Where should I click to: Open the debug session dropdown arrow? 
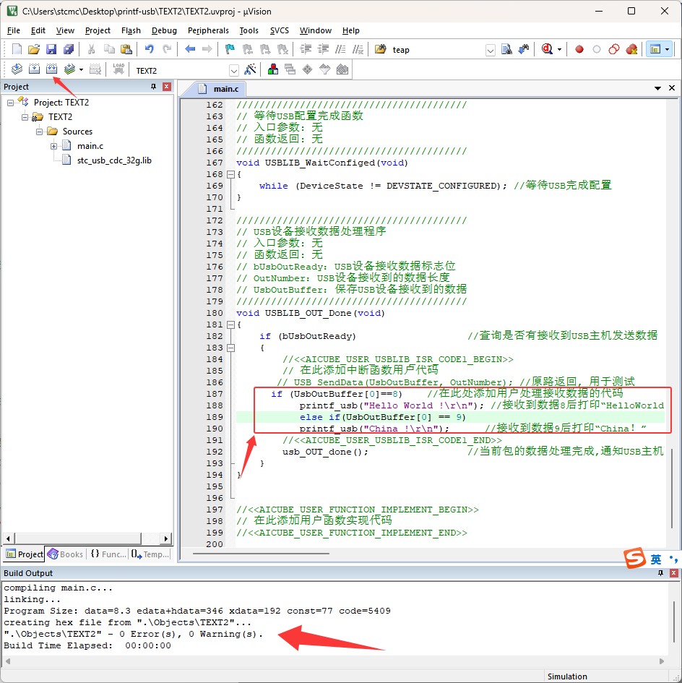pyautogui.click(x=559, y=49)
